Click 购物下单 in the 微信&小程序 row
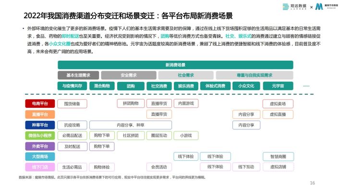Screen dimensions: 341x192 (102, 135)
